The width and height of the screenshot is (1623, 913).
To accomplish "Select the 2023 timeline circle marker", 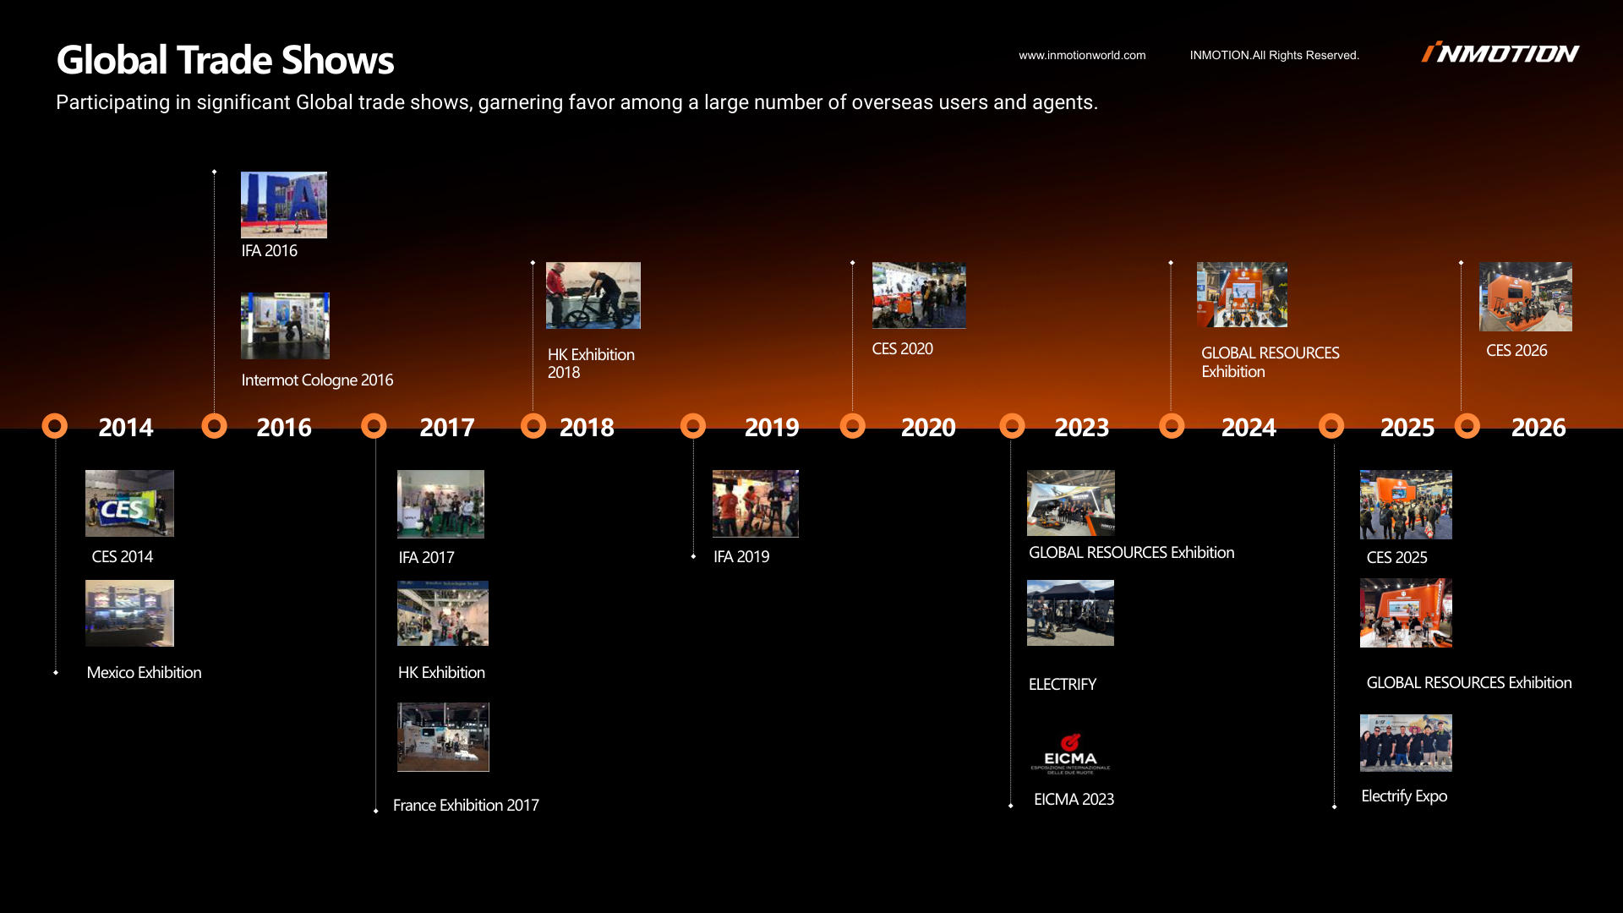I will pos(1013,426).
